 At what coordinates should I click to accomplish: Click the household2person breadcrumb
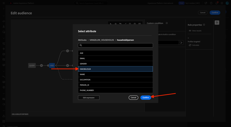125,40
